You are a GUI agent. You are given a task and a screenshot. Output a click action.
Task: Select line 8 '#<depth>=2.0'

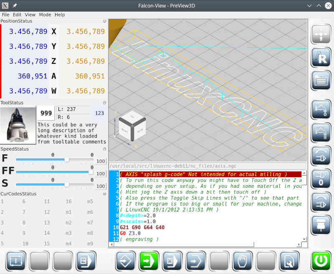[138, 216]
